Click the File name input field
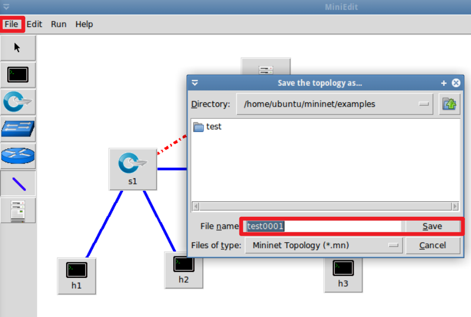 (x=323, y=226)
